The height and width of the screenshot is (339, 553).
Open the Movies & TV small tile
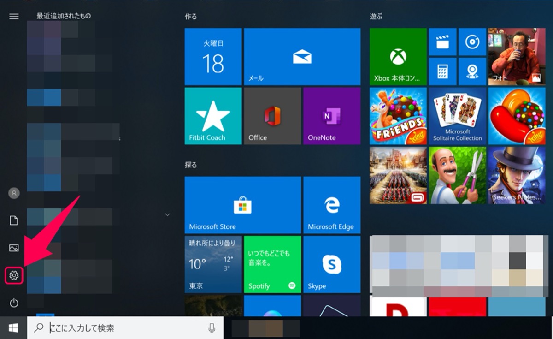point(443,42)
